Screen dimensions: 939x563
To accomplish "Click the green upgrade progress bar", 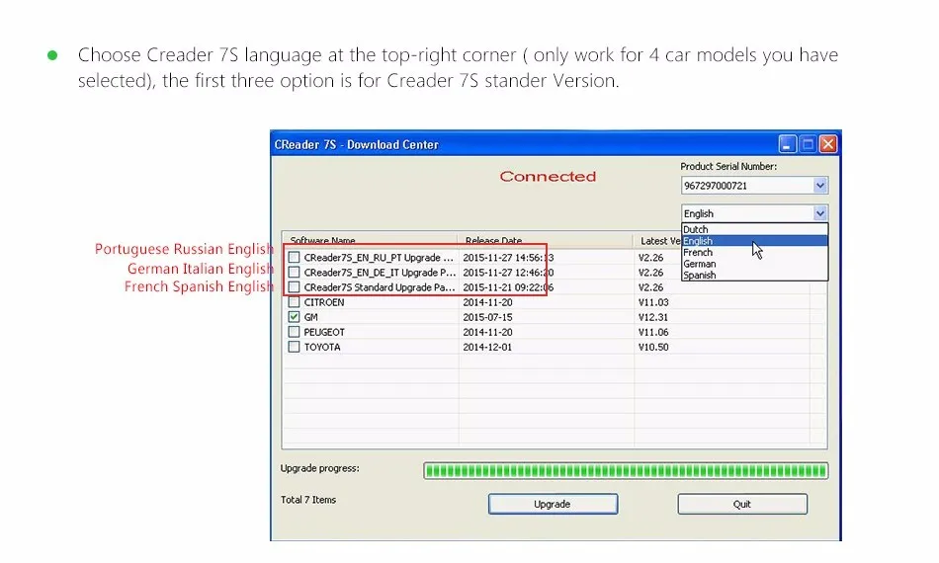I will [626, 471].
